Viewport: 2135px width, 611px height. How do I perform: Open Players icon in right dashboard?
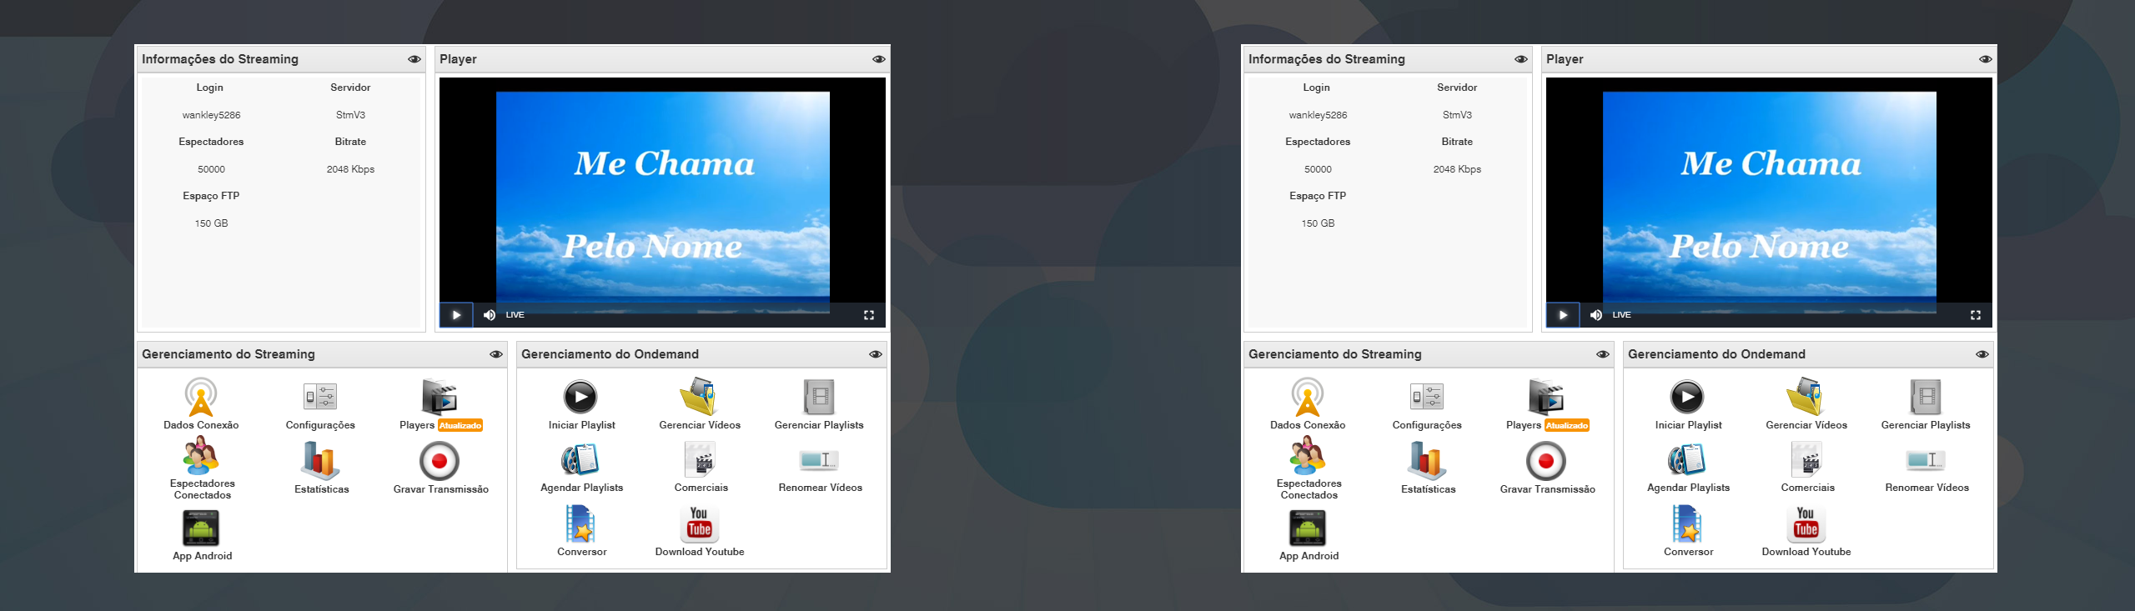pos(1545,397)
